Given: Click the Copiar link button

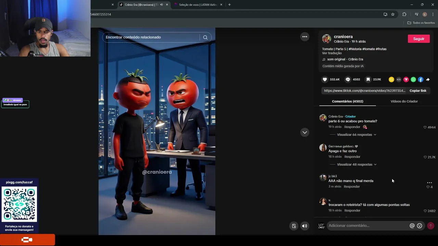Looking at the screenshot, I should pos(418,91).
